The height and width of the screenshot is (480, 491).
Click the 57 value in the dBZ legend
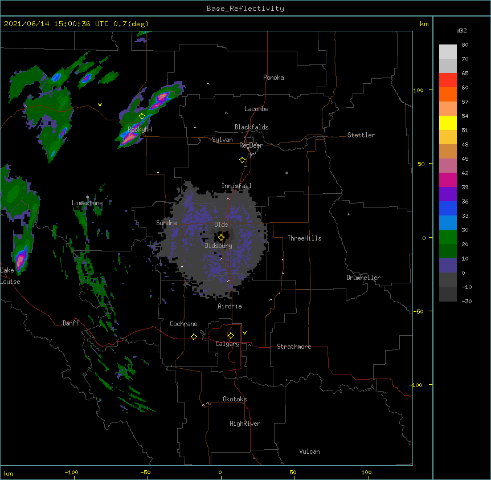pyautogui.click(x=465, y=102)
